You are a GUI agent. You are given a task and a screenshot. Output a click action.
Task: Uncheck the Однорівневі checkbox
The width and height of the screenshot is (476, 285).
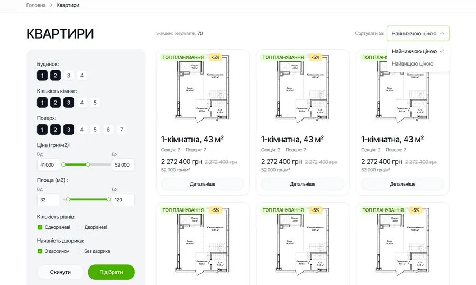[x=40, y=227]
